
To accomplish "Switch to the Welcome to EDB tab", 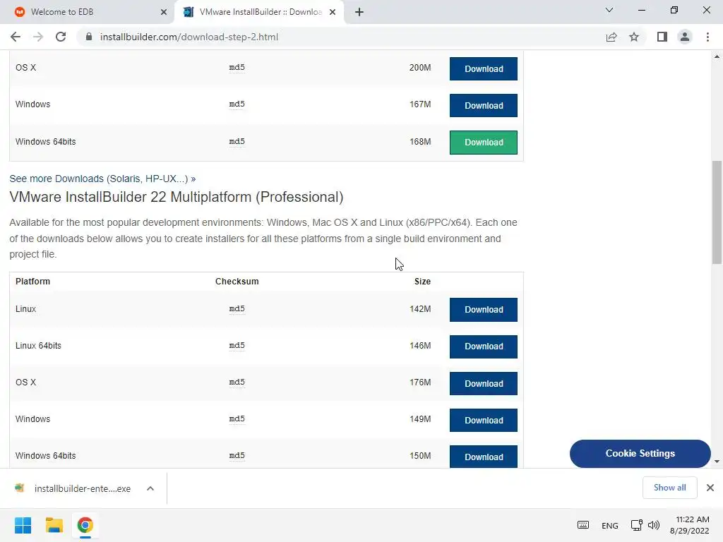I will click(x=87, y=12).
